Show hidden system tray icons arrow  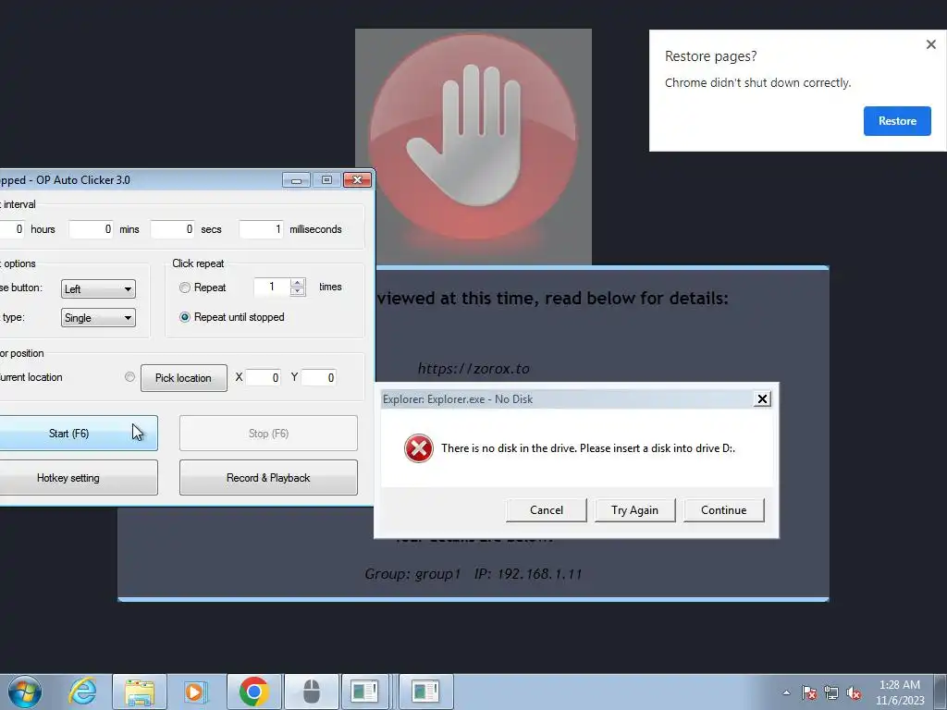[786, 692]
